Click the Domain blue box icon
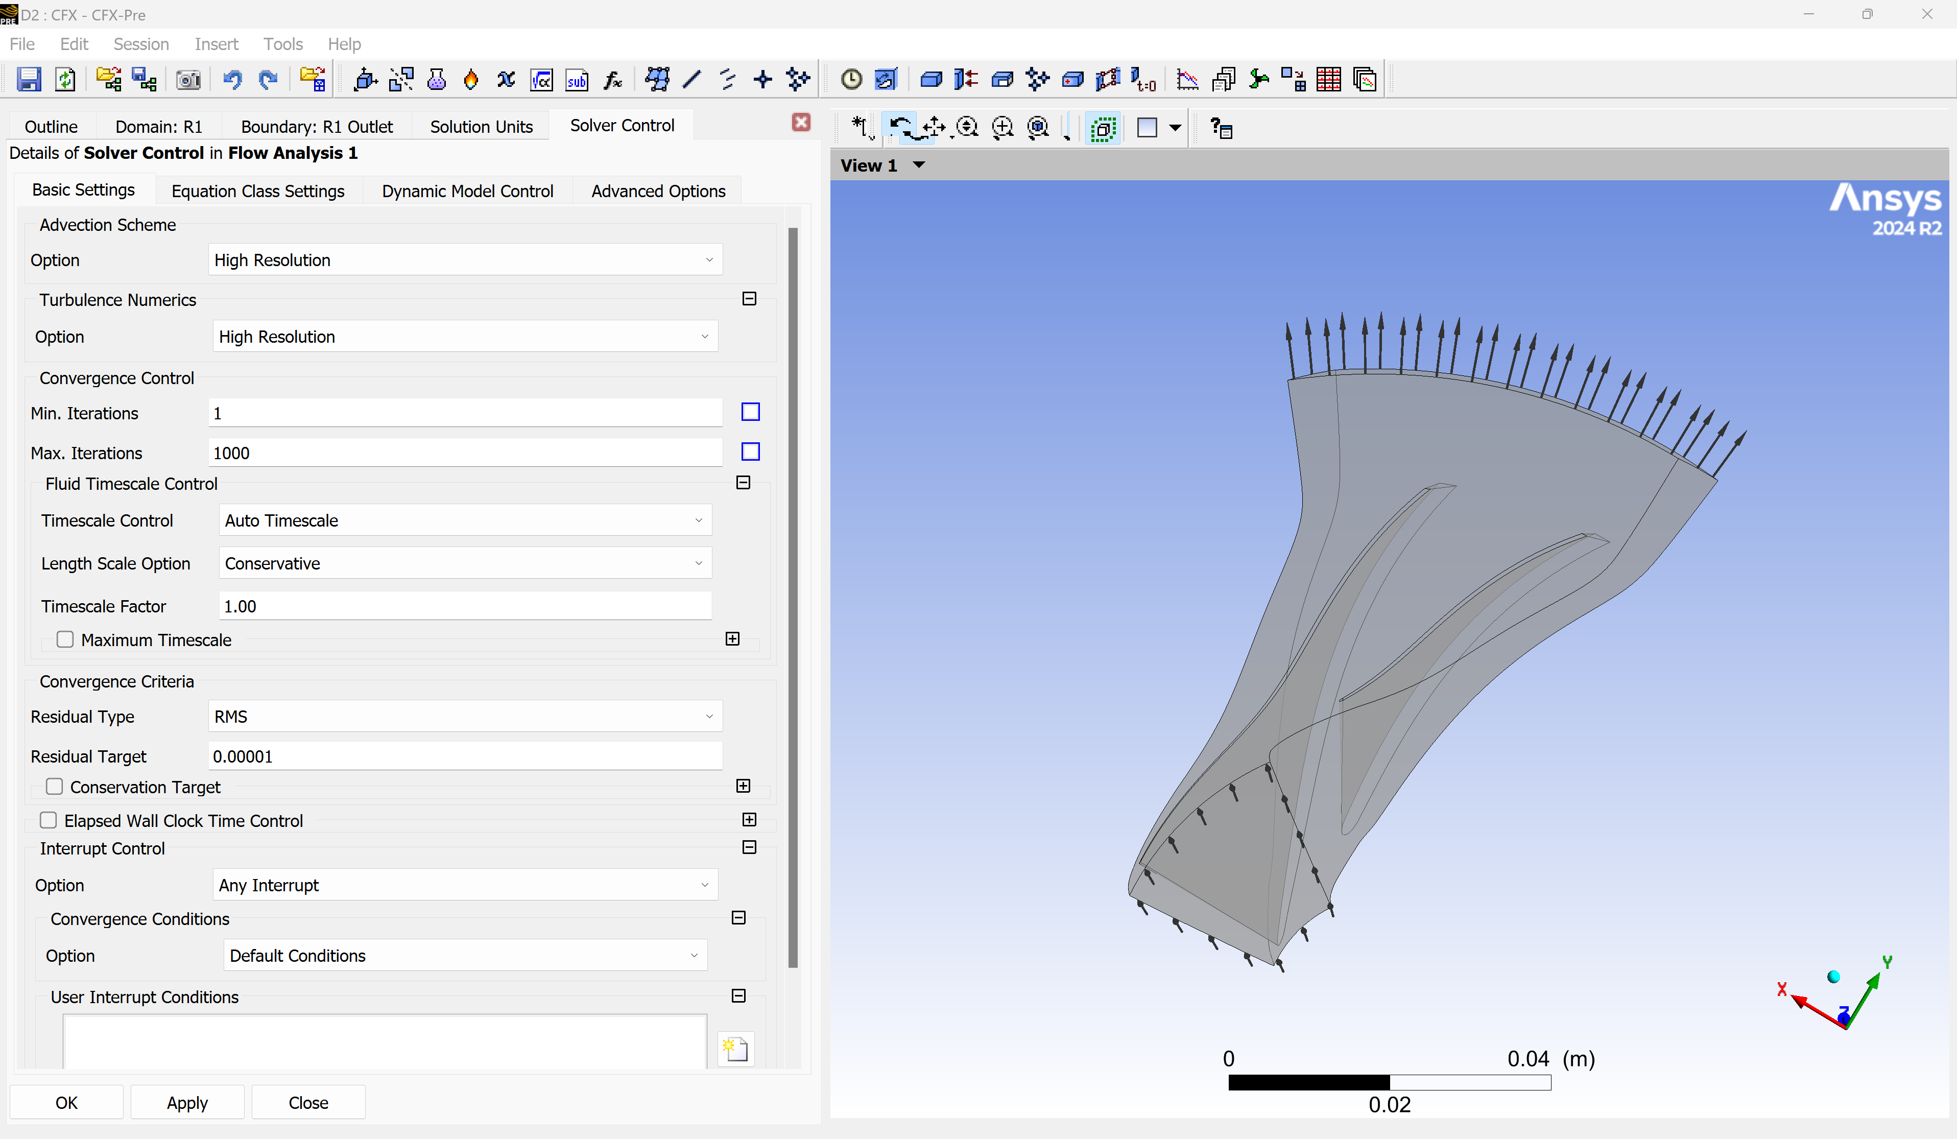Viewport: 1957px width, 1139px height. [931, 79]
